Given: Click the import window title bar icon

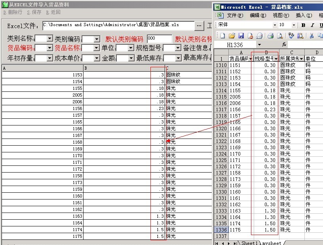Looking at the screenshot, I should click(x=5, y=4).
